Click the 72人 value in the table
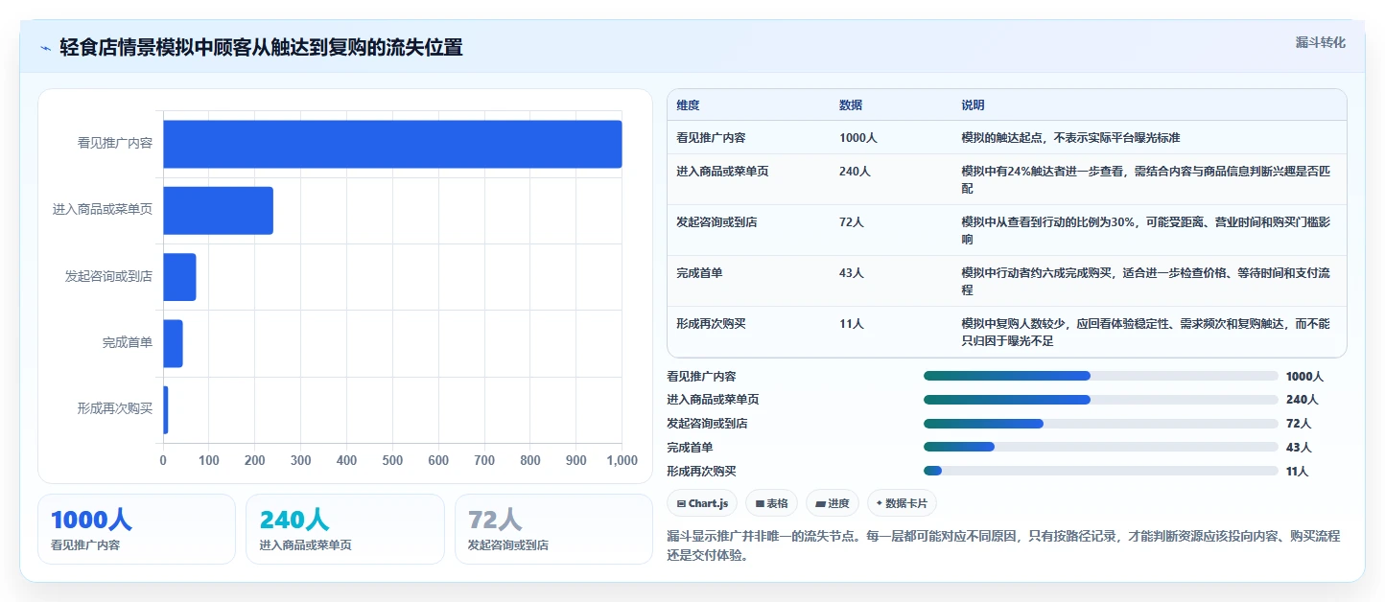Screen dimensions: 1385x602 [x=852, y=222]
